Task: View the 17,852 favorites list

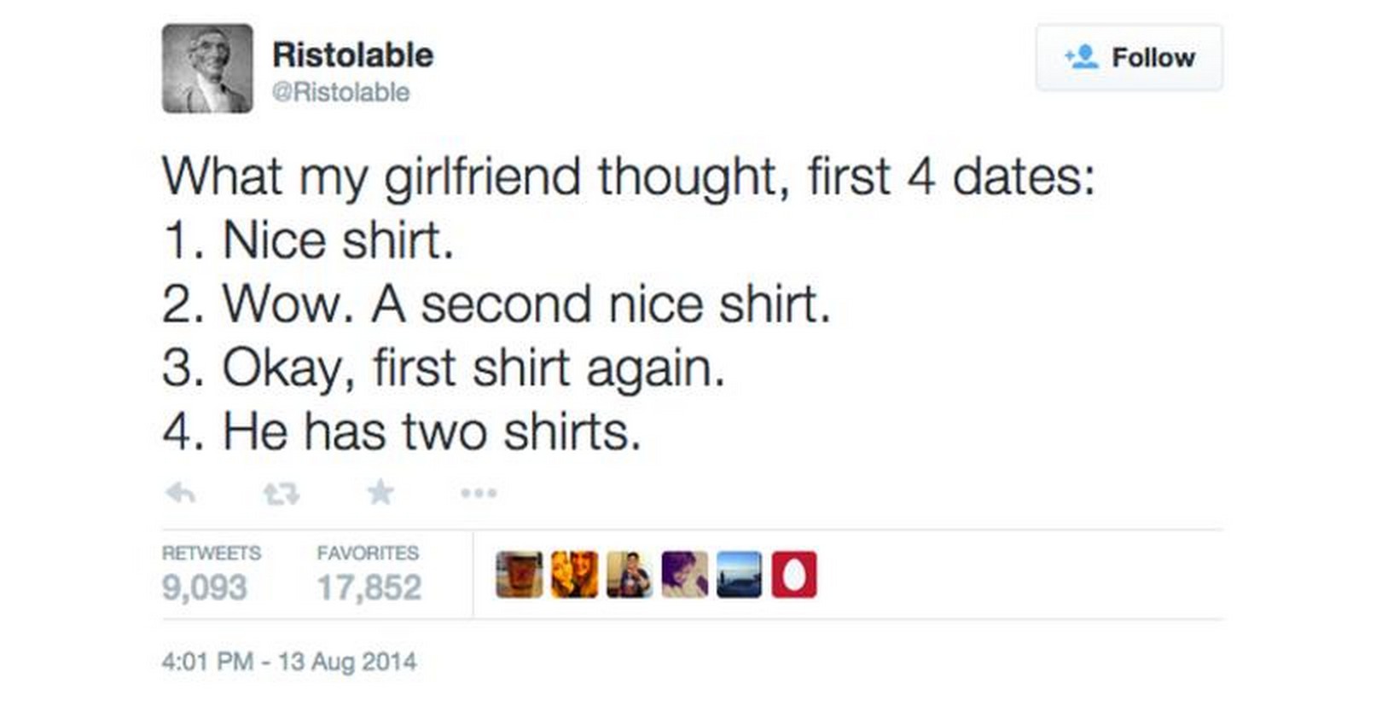Action: (369, 587)
